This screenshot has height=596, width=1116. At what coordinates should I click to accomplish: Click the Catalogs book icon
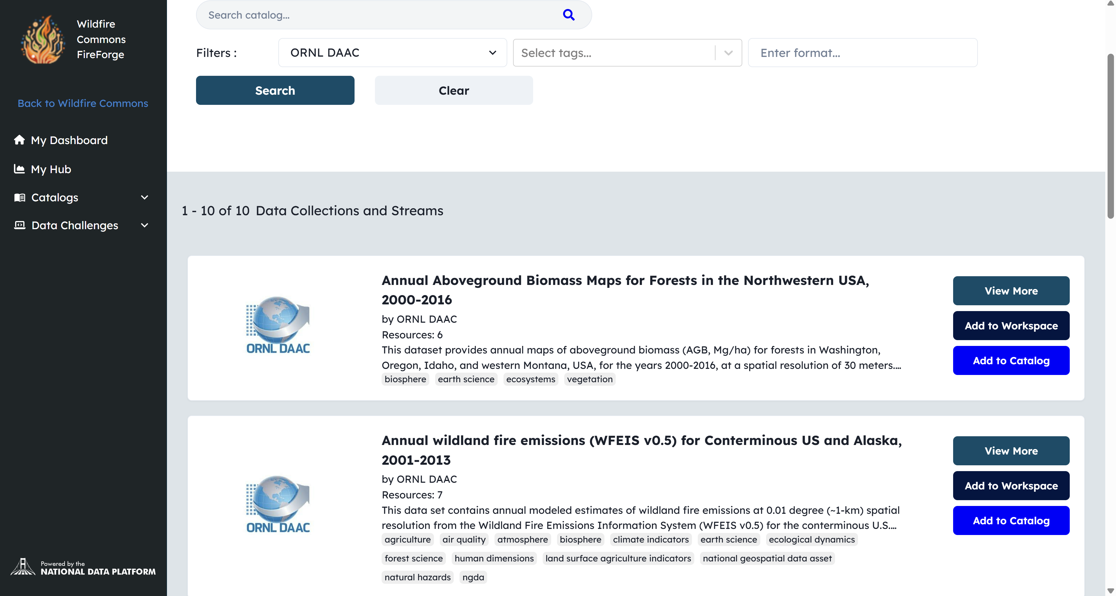19,198
